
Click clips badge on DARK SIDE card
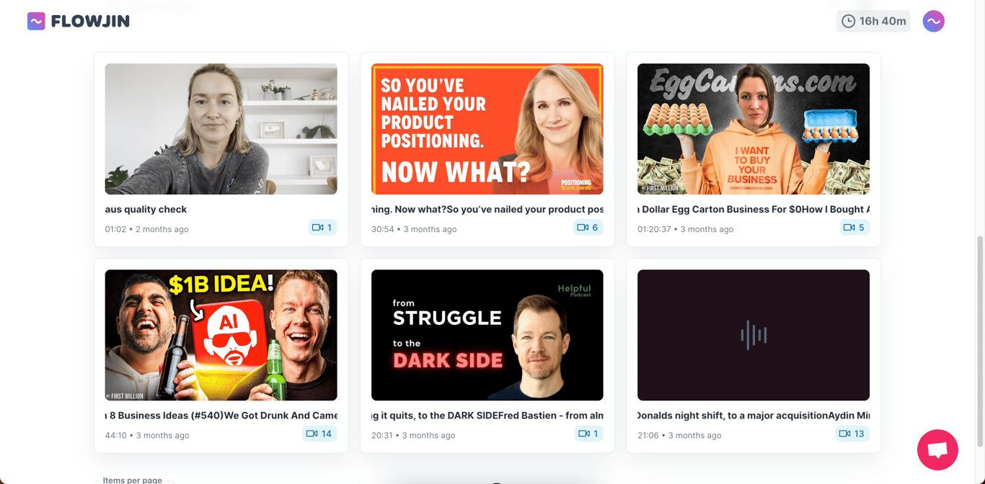tap(588, 434)
